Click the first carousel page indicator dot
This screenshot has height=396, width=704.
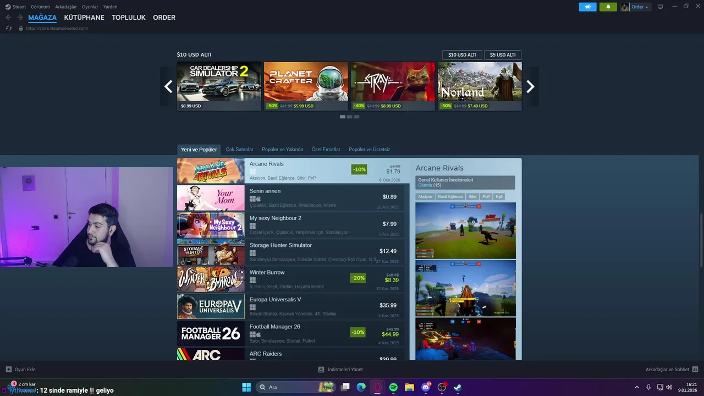pos(343,117)
